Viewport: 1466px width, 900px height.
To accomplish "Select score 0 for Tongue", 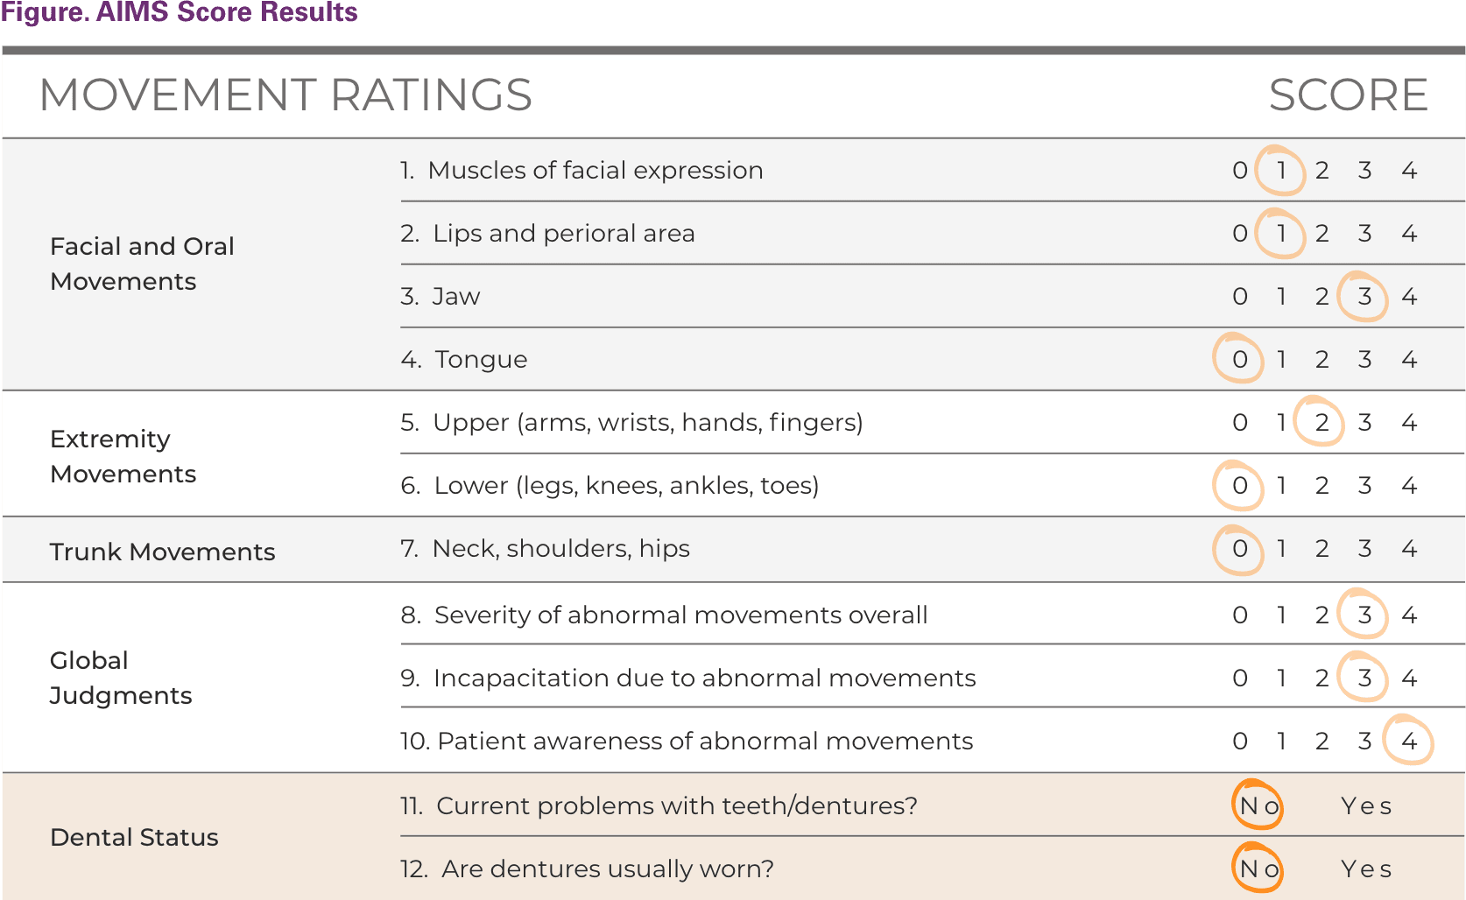I will (x=1239, y=359).
